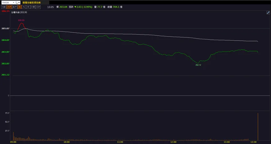Click the 12:00 time axis label

pyautogui.click(x=173, y=142)
